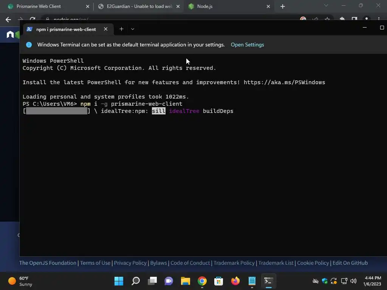Click the Chrome back arrow

[8, 20]
